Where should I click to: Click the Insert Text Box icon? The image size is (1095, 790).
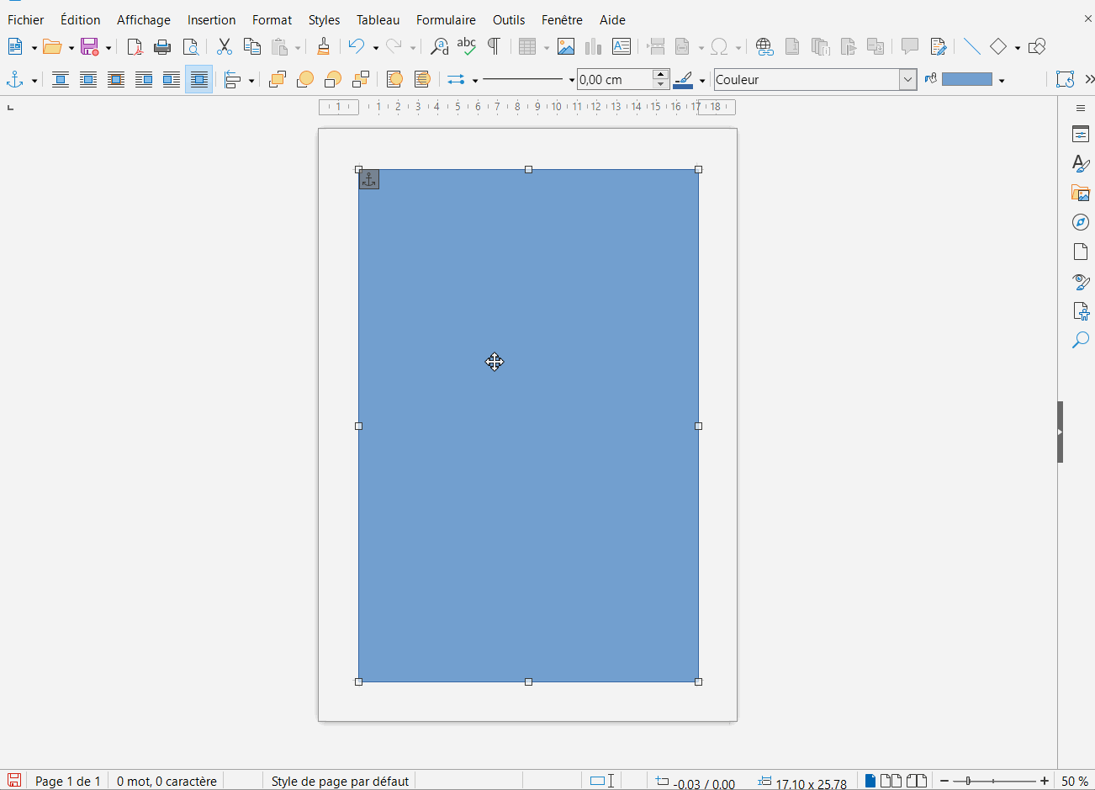point(622,47)
